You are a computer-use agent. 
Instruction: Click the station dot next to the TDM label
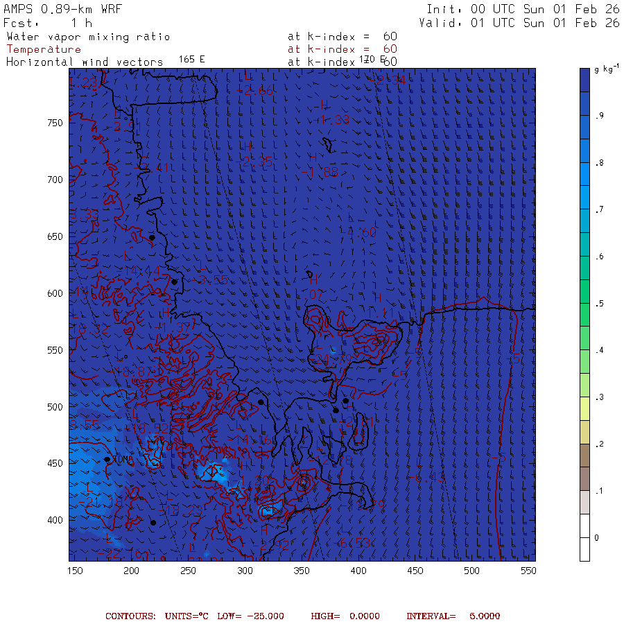click(x=107, y=459)
